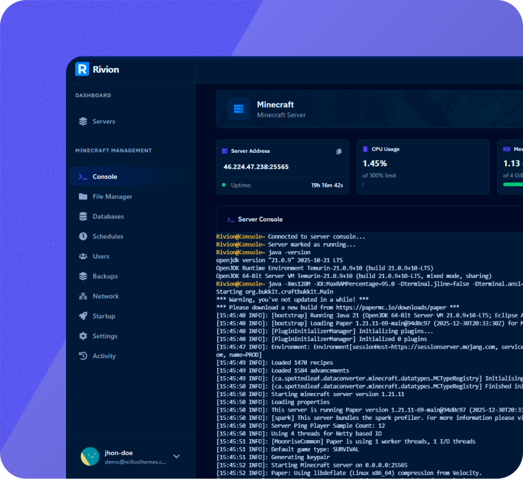The image size is (523, 479).
Task: Click the Rivion logo icon
Action: [82, 69]
